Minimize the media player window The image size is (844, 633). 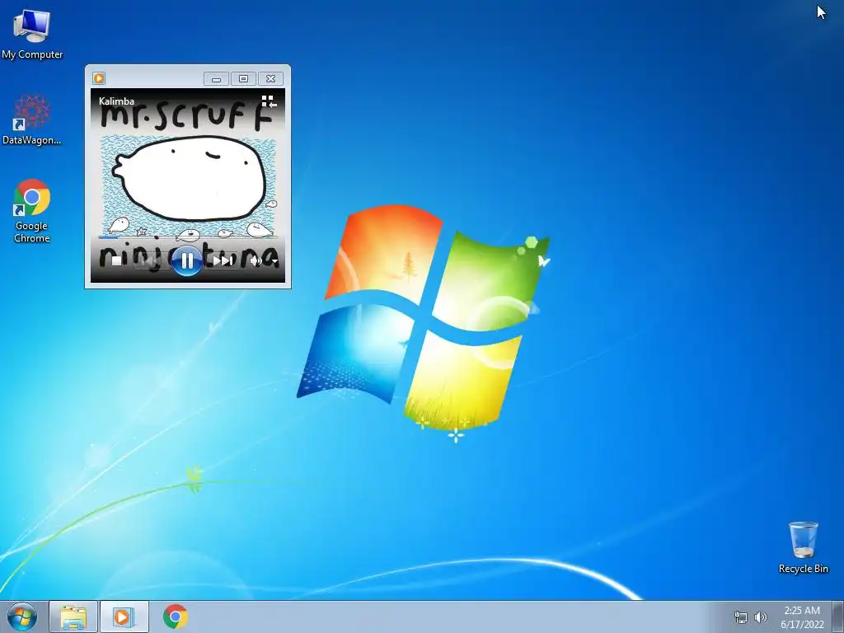coord(217,79)
